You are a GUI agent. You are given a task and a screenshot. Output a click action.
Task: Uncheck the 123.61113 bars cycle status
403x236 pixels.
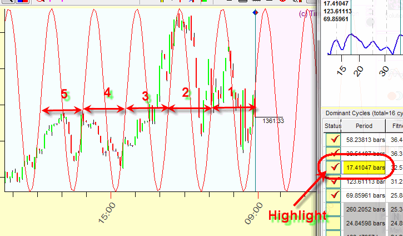point(332,181)
